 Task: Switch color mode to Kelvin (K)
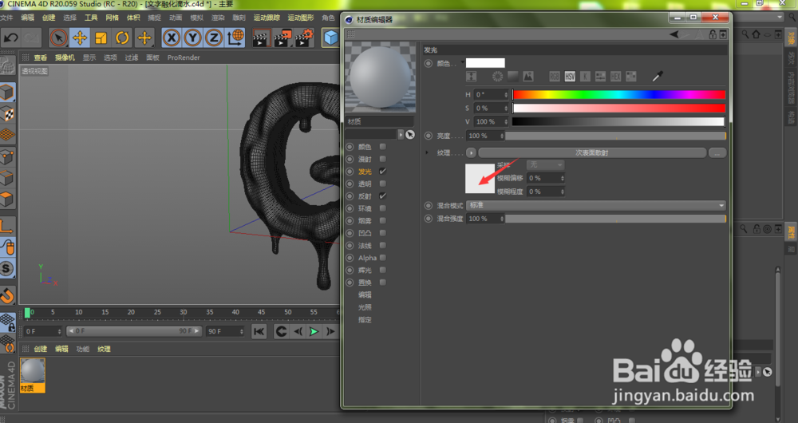click(x=585, y=77)
